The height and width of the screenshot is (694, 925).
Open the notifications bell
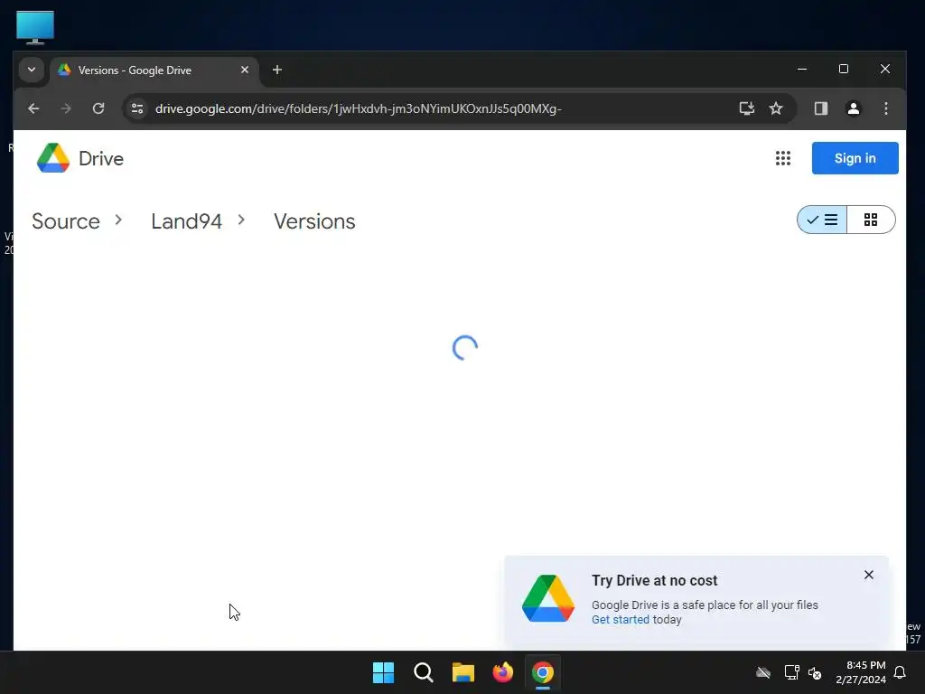[900, 672]
